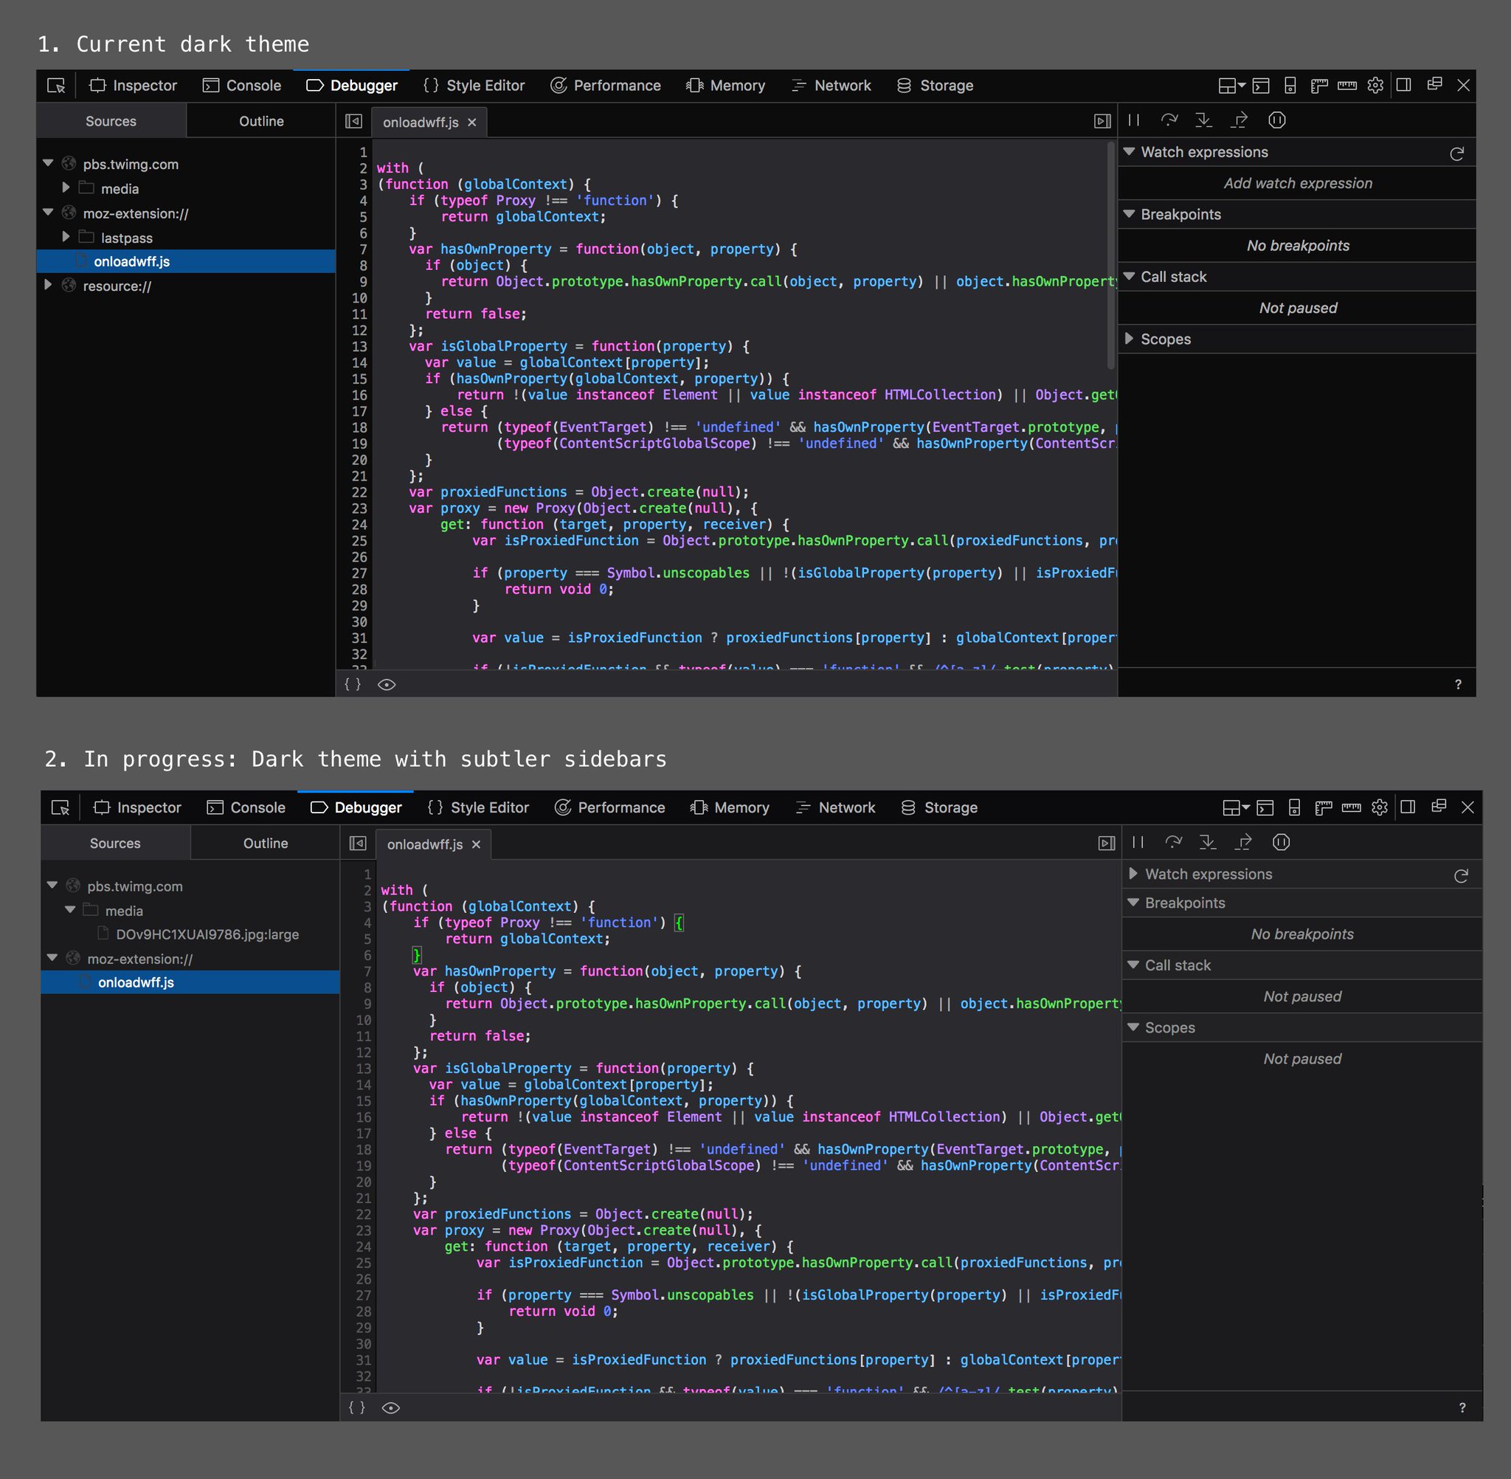Click the element picker icon in the top toolbox
The width and height of the screenshot is (1511, 1479).
pos(56,86)
